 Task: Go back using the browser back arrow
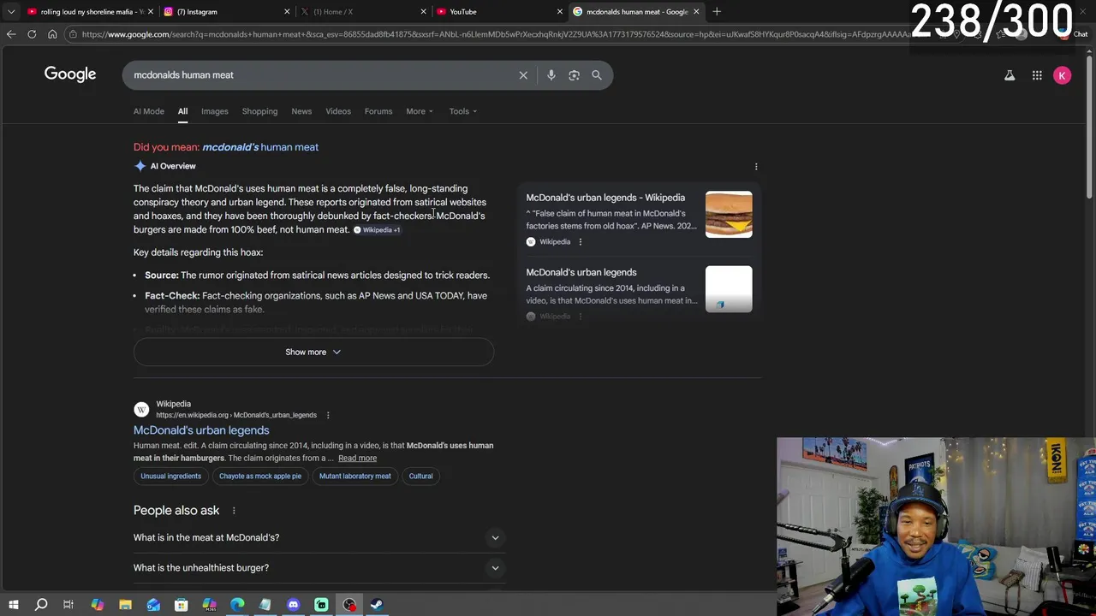coord(11,34)
